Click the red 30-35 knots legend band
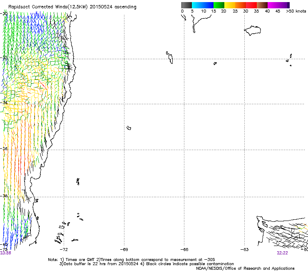 click(251, 5)
